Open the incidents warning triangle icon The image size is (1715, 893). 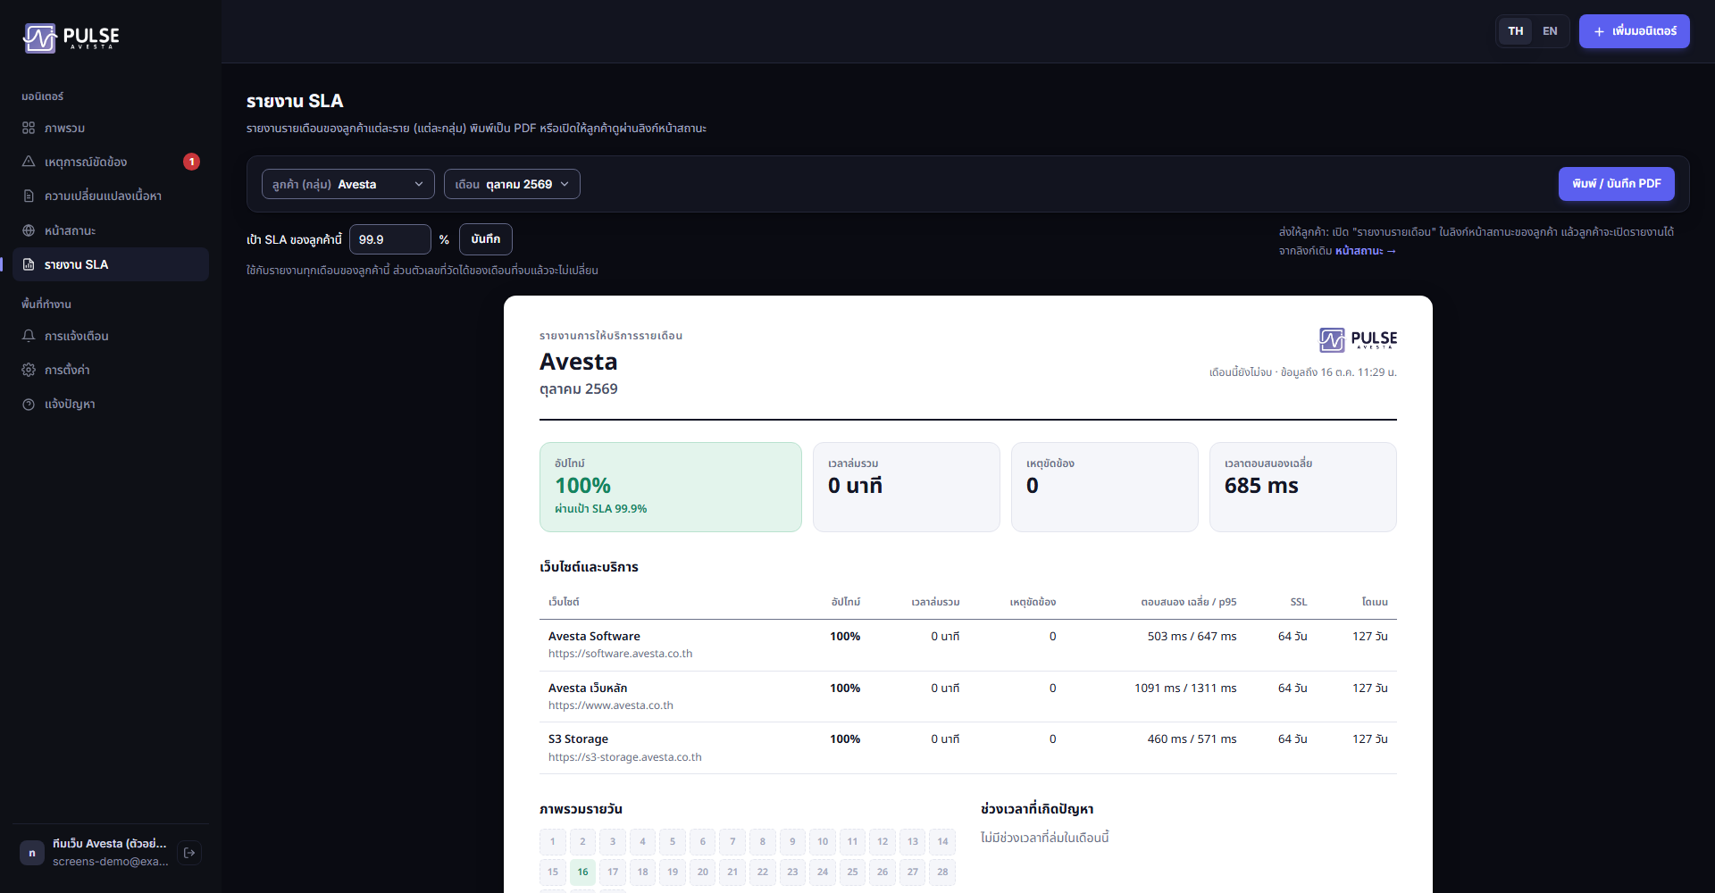(x=29, y=162)
